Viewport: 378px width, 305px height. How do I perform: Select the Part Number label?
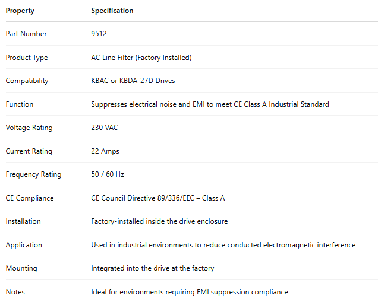(x=26, y=34)
